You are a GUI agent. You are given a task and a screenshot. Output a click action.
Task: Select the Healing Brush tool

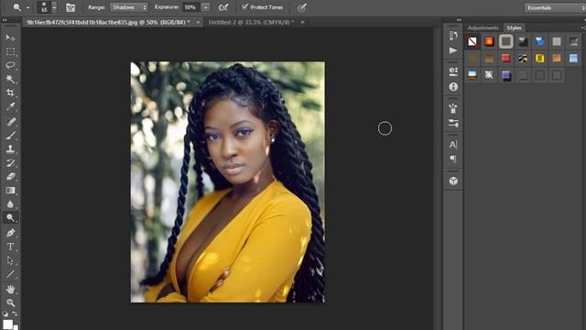[x=10, y=121]
